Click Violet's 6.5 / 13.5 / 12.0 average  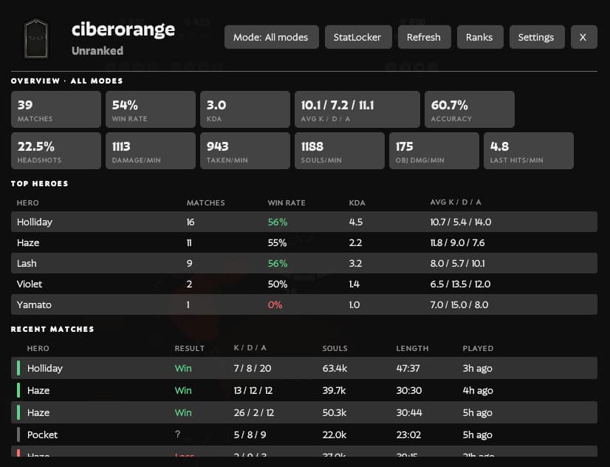click(460, 284)
